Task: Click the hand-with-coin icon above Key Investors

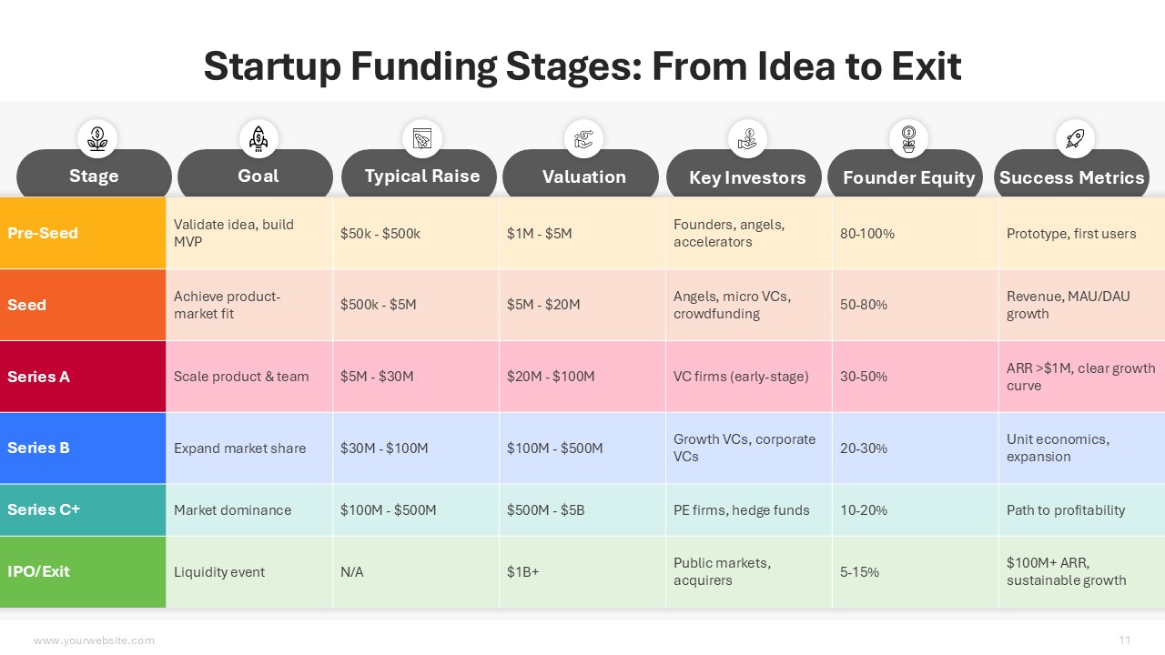Action: coord(746,138)
